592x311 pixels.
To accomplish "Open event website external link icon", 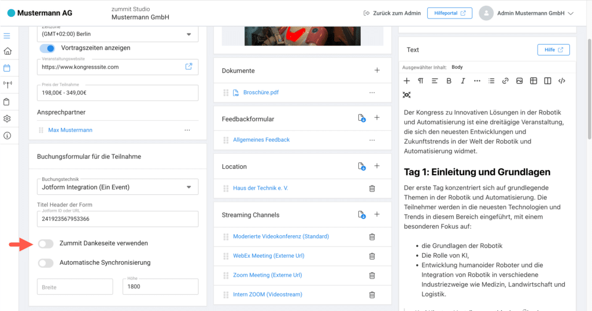I will 188,66.
